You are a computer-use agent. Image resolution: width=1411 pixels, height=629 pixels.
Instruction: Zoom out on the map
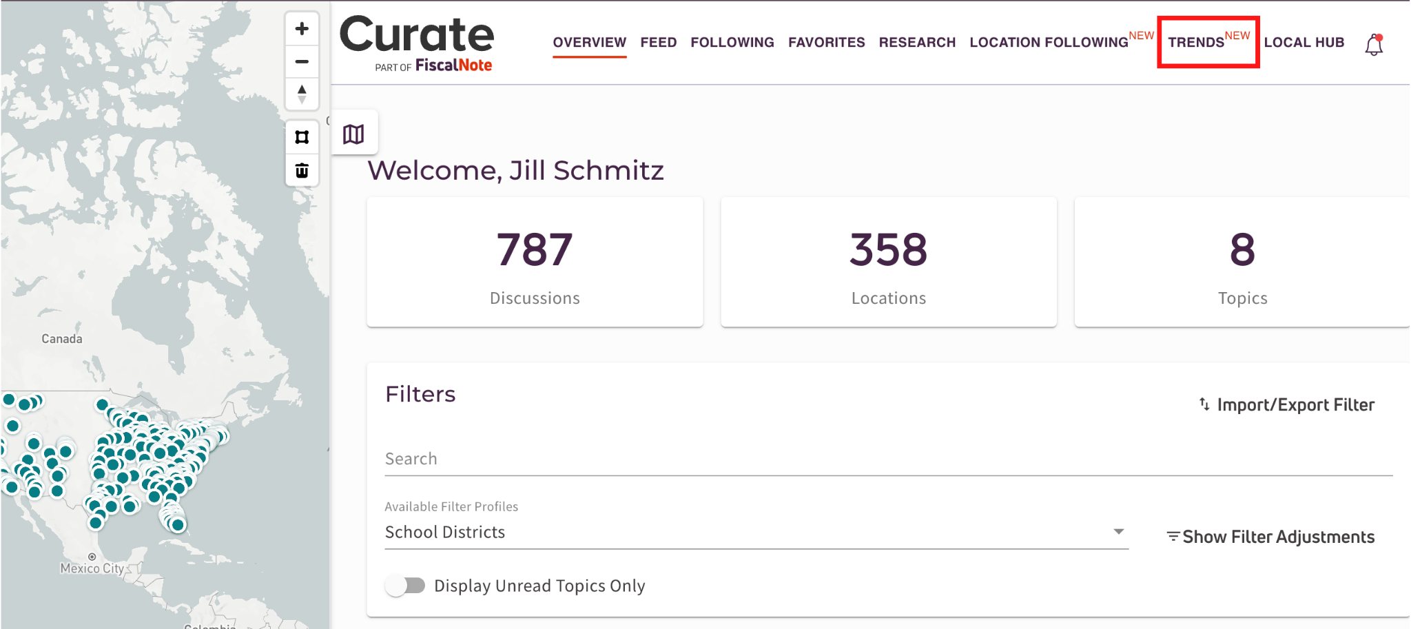point(302,61)
